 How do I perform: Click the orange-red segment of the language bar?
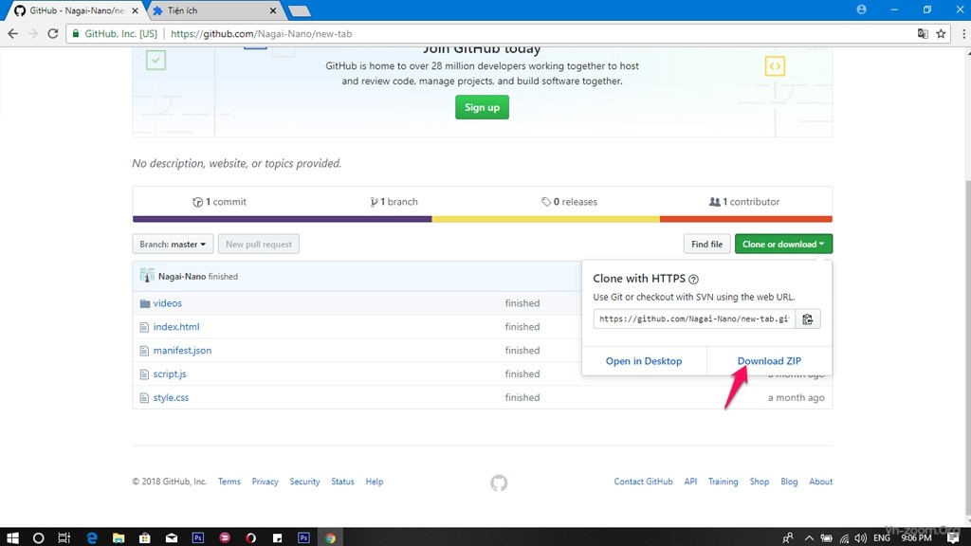coord(746,219)
